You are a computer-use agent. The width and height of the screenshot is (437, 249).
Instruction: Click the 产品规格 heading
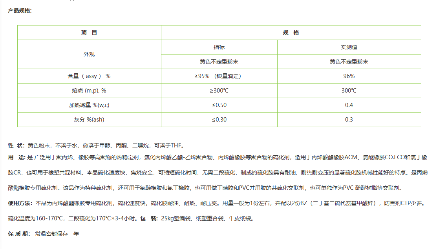coord(20,11)
